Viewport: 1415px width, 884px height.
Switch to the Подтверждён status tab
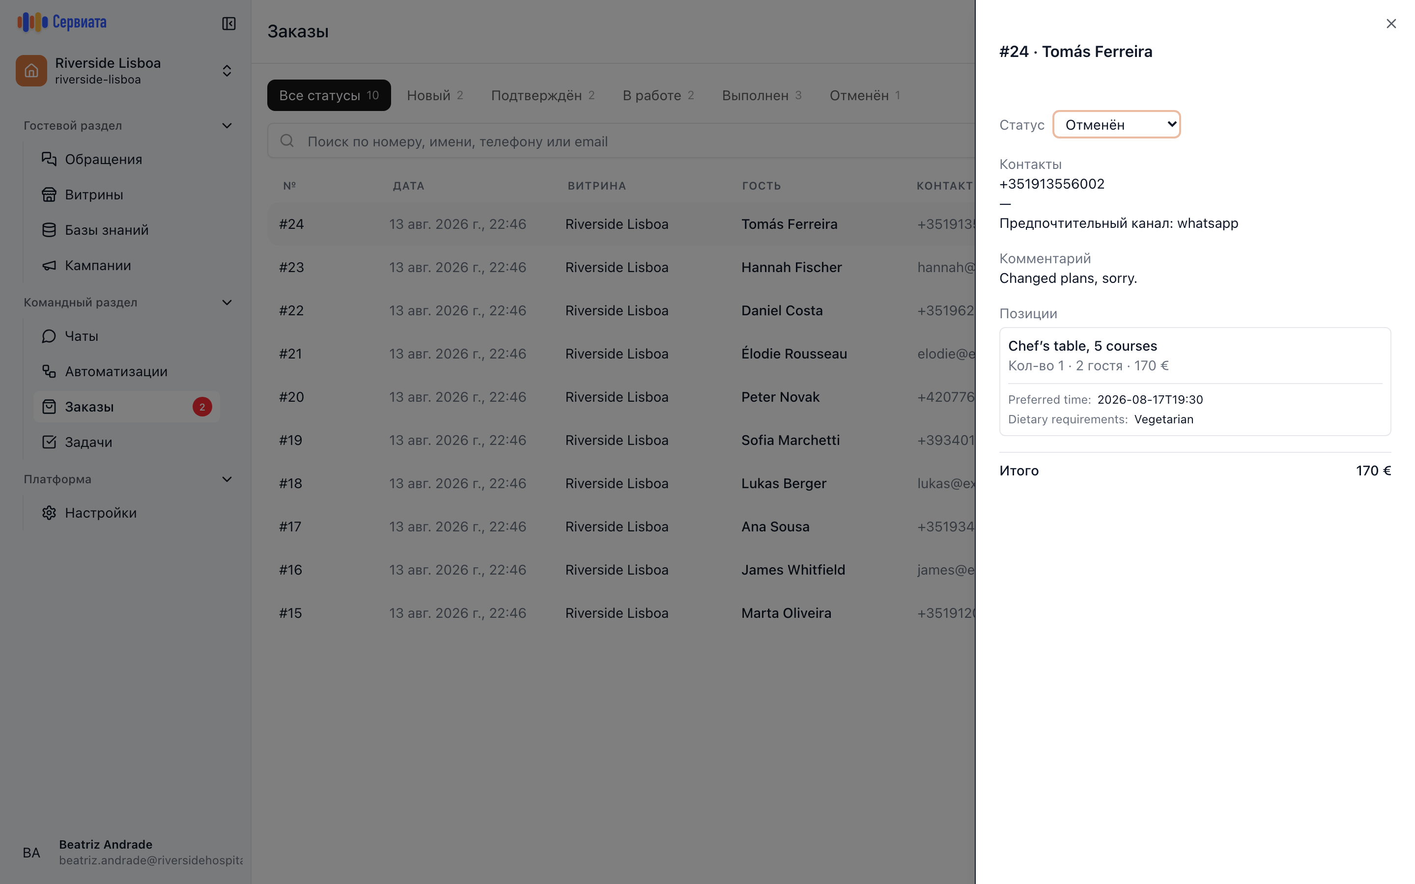pyautogui.click(x=542, y=95)
